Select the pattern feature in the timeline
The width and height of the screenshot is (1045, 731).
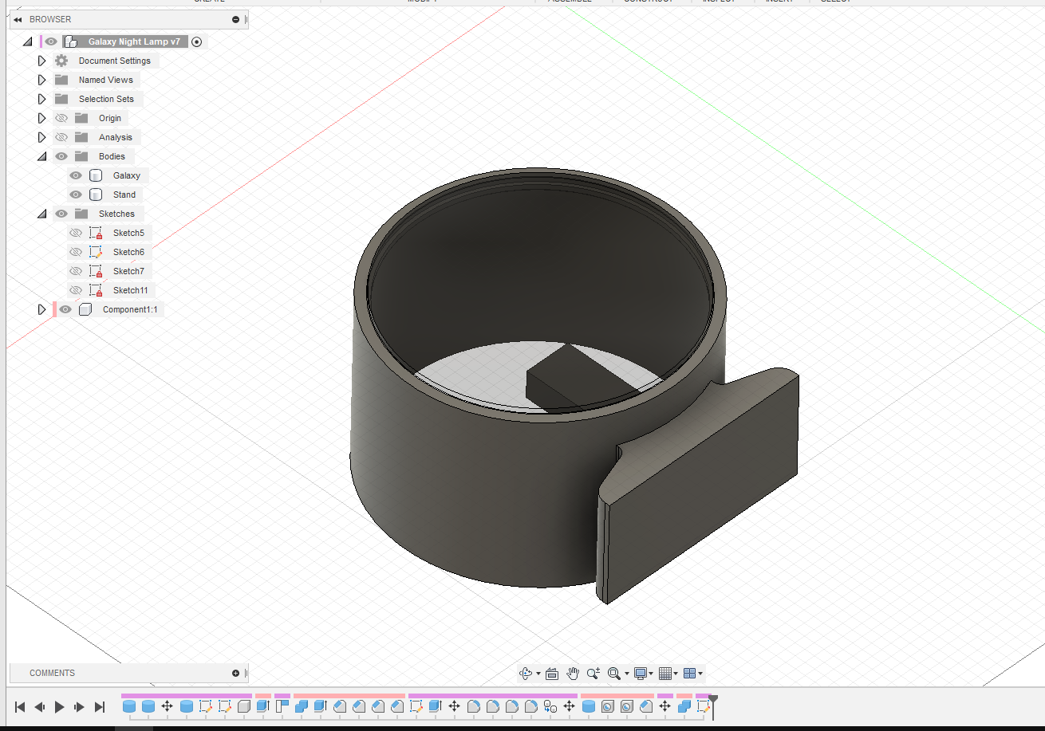(550, 706)
